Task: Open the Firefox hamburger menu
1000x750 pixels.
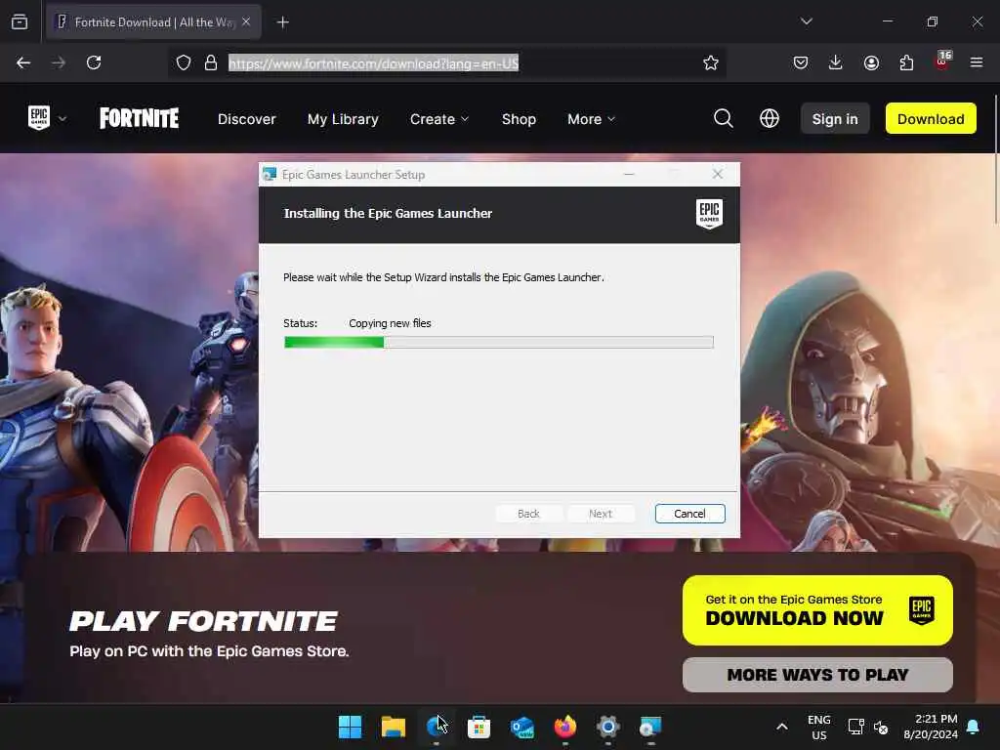Action: tap(977, 62)
